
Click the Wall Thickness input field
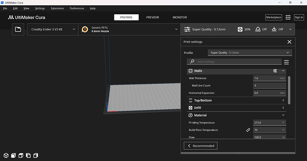point(270,78)
